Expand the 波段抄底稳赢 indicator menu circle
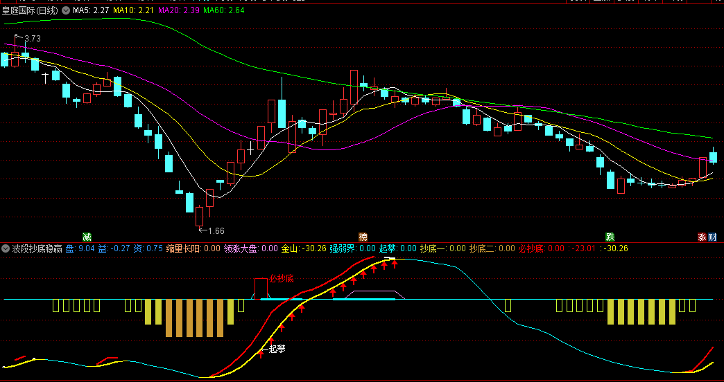The height and width of the screenshot is (382, 724). click(x=6, y=249)
